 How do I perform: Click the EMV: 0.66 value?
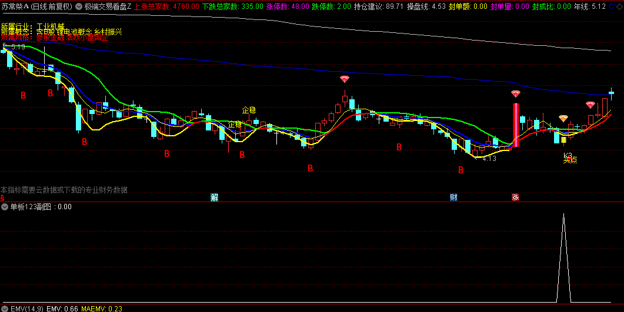point(62,309)
